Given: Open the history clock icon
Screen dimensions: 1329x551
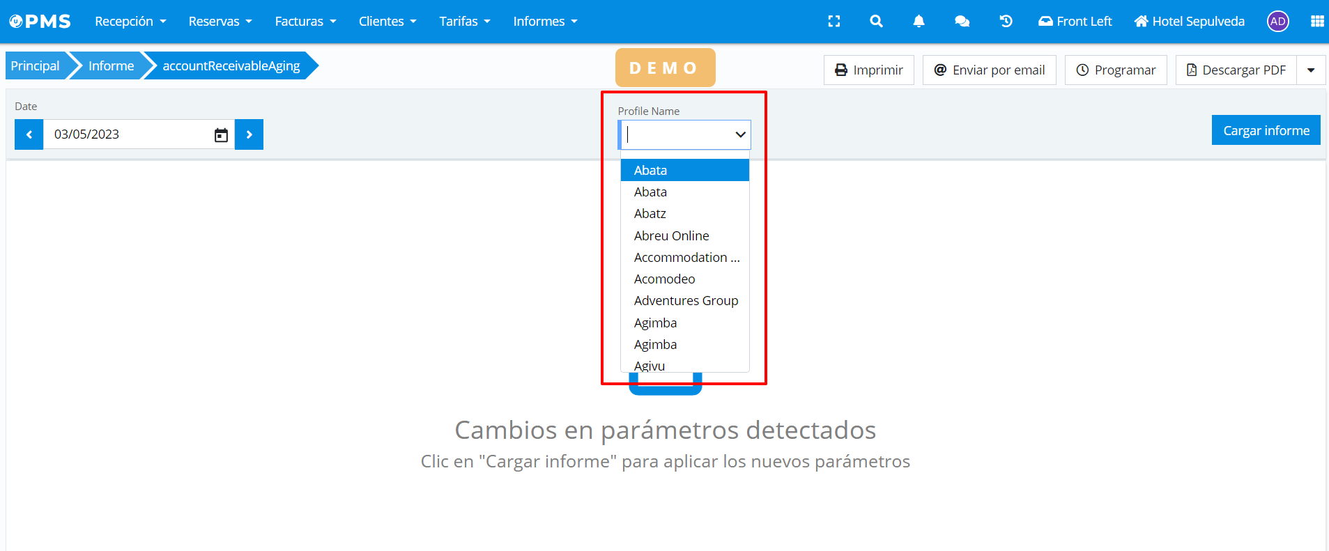Looking at the screenshot, I should (1006, 22).
